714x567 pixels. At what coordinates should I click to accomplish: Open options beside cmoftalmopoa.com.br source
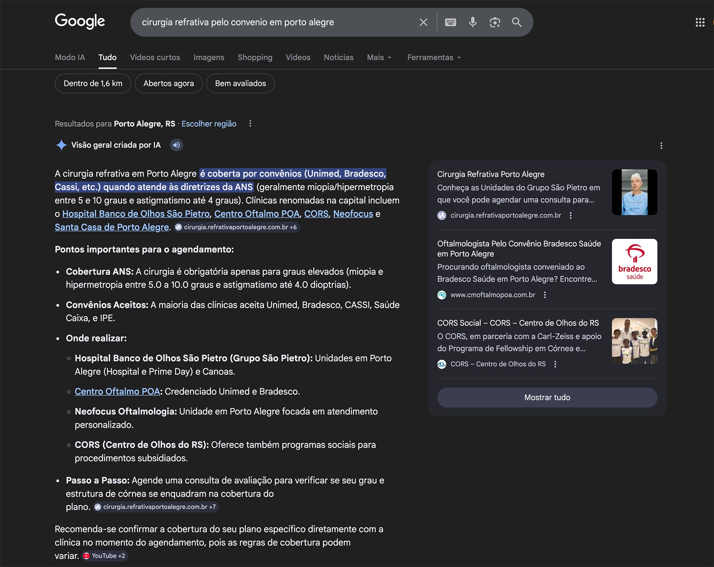coord(545,295)
